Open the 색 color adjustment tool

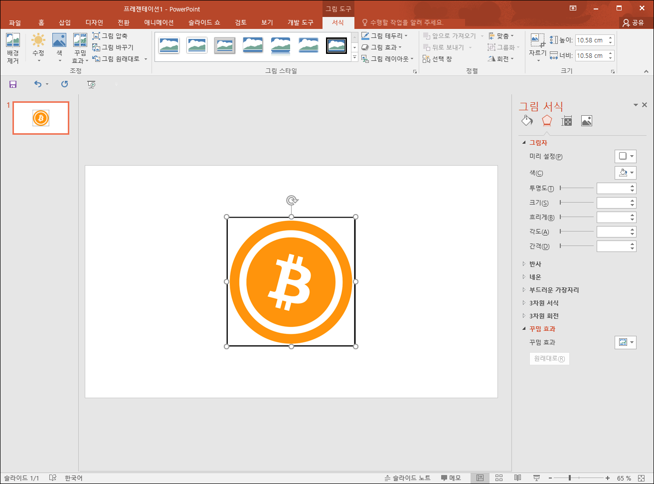coord(59,48)
